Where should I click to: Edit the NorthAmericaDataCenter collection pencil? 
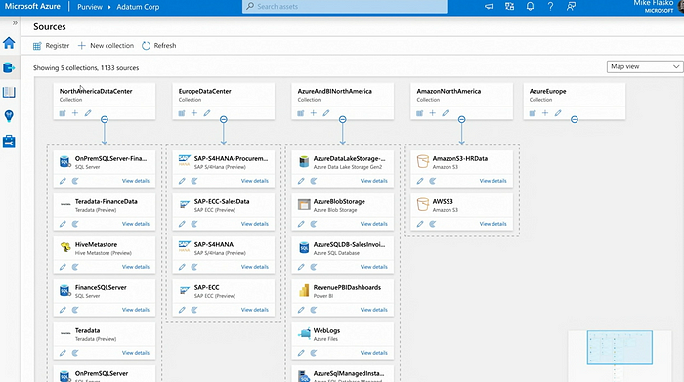tap(88, 113)
